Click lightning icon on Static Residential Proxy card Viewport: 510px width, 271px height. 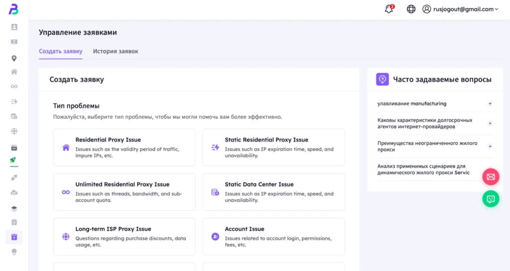pyautogui.click(x=215, y=148)
